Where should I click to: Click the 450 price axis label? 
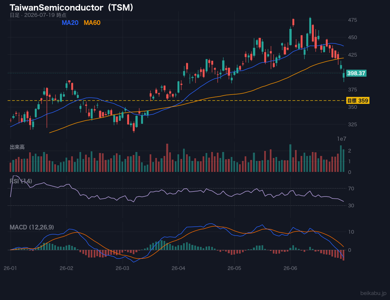(x=353, y=37)
